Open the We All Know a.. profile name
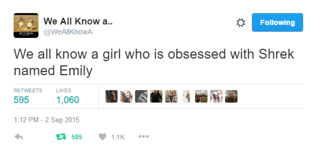The height and width of the screenshot is (147, 320). (x=78, y=21)
